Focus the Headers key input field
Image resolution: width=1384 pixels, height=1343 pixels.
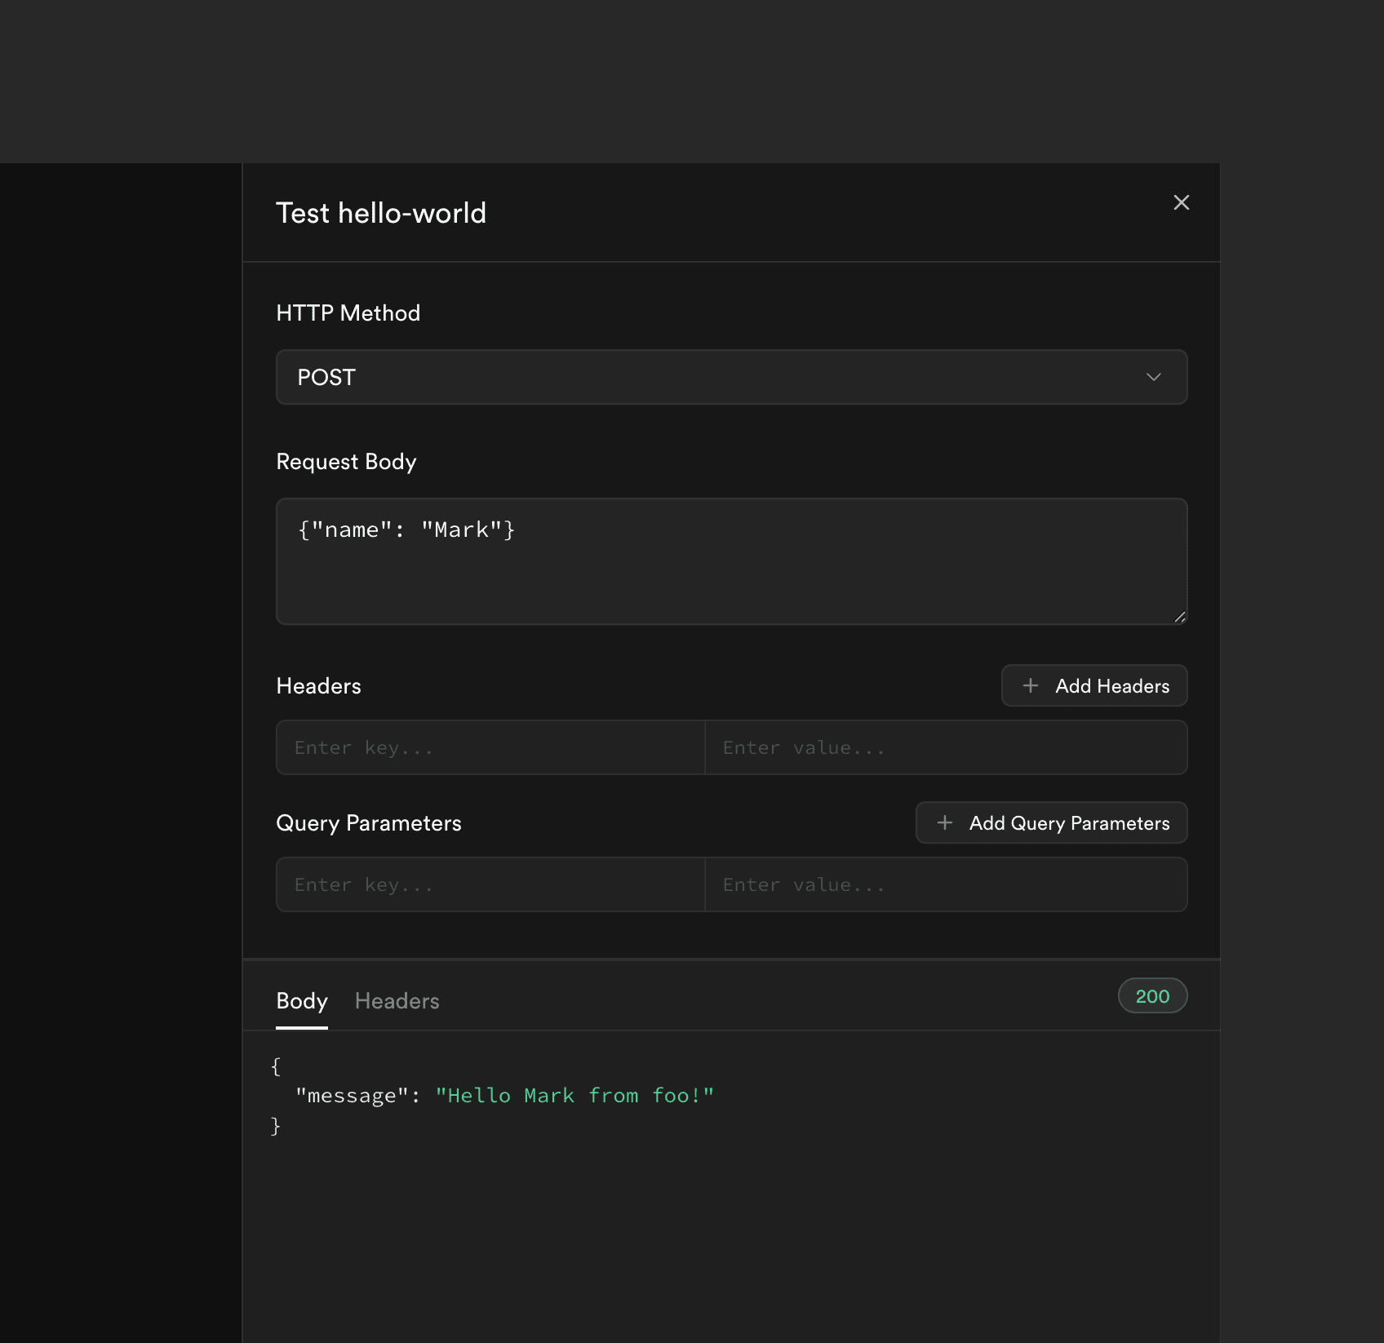coord(490,747)
